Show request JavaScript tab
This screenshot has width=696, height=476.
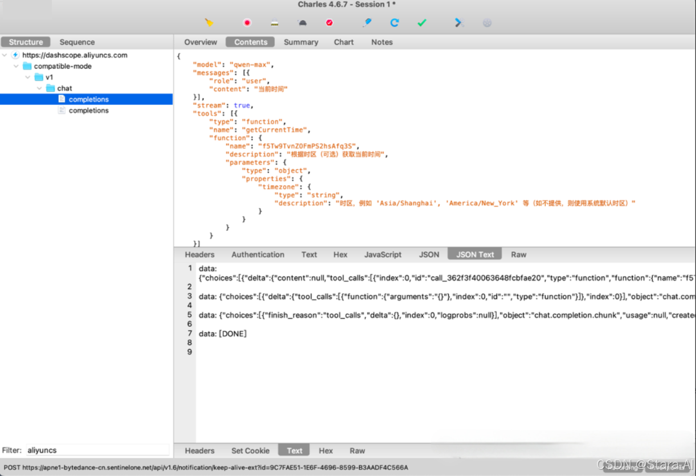coord(383,255)
